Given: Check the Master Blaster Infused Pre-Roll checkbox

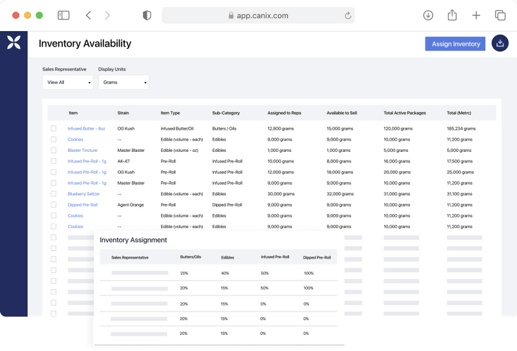Looking at the screenshot, I should coord(54,183).
